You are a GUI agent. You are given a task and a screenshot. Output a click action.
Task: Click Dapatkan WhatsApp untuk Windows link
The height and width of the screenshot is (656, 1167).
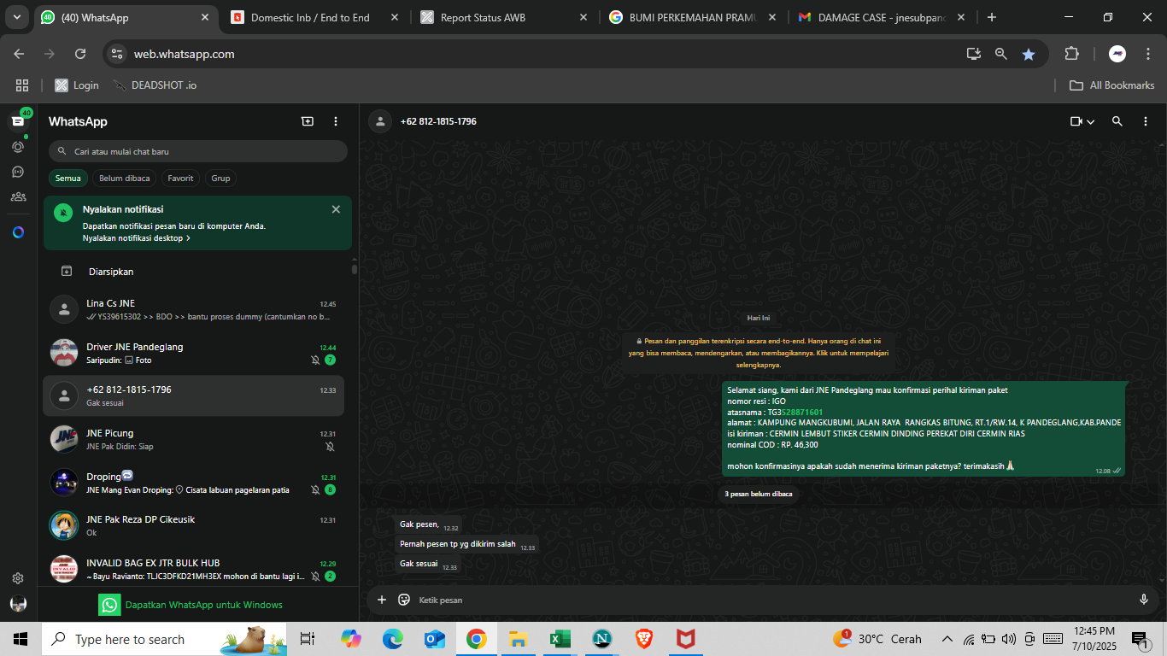click(x=203, y=605)
